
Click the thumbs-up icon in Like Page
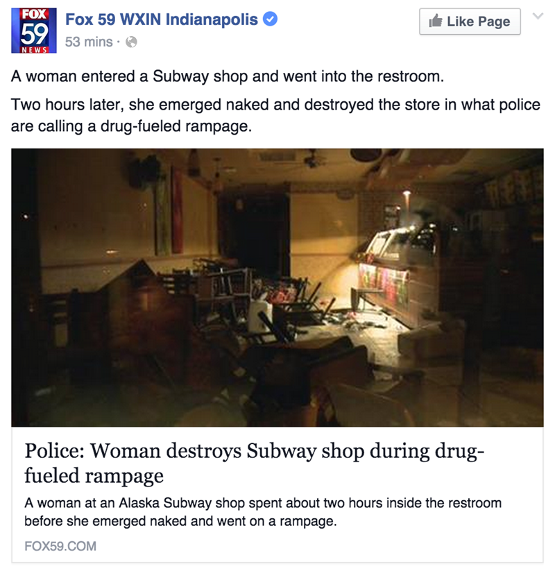[x=436, y=21]
